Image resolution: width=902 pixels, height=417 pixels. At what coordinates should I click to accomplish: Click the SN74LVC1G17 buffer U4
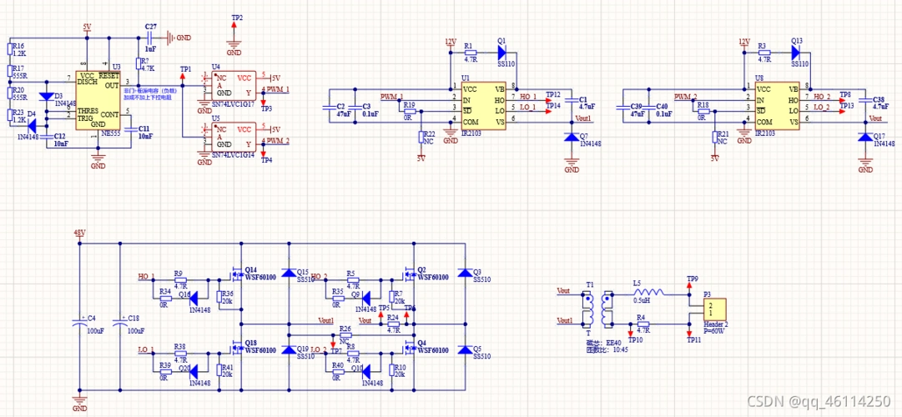(x=232, y=83)
